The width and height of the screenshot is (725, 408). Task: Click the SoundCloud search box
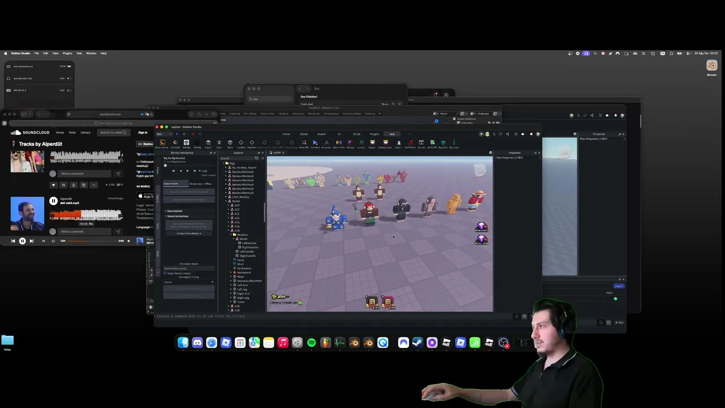click(113, 133)
